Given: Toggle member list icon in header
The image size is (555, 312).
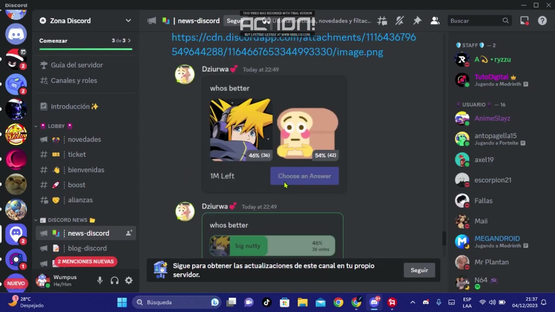Looking at the screenshot, I should pyautogui.click(x=435, y=21).
